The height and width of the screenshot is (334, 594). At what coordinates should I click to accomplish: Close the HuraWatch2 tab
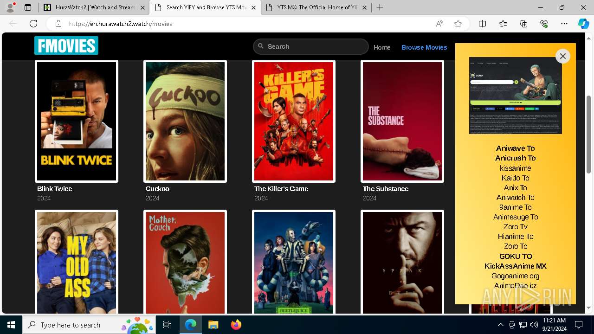[x=142, y=7]
